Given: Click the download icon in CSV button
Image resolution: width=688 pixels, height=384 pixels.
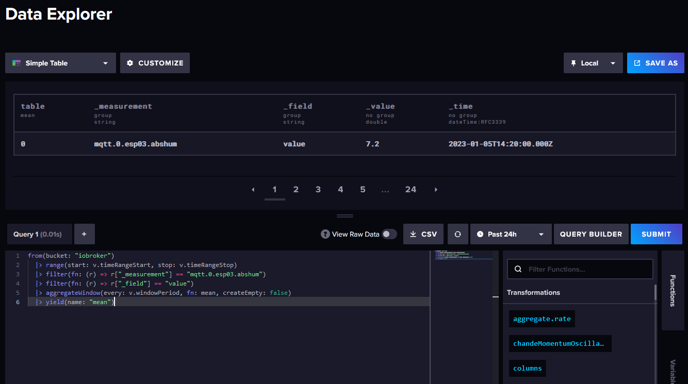Looking at the screenshot, I should tap(413, 234).
